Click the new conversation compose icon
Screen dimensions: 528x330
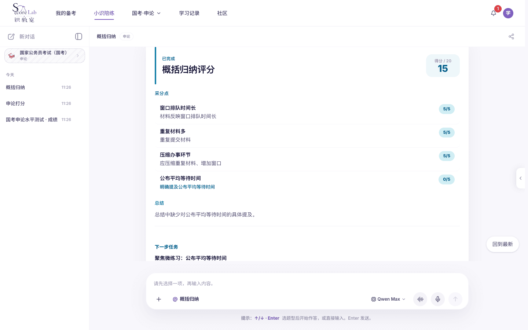[x=11, y=37]
